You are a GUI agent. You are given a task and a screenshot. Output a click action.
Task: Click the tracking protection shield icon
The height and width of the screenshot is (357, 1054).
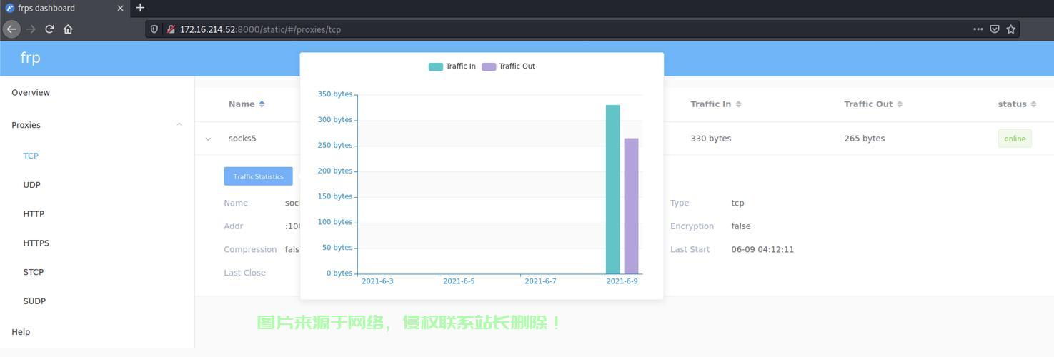[154, 29]
